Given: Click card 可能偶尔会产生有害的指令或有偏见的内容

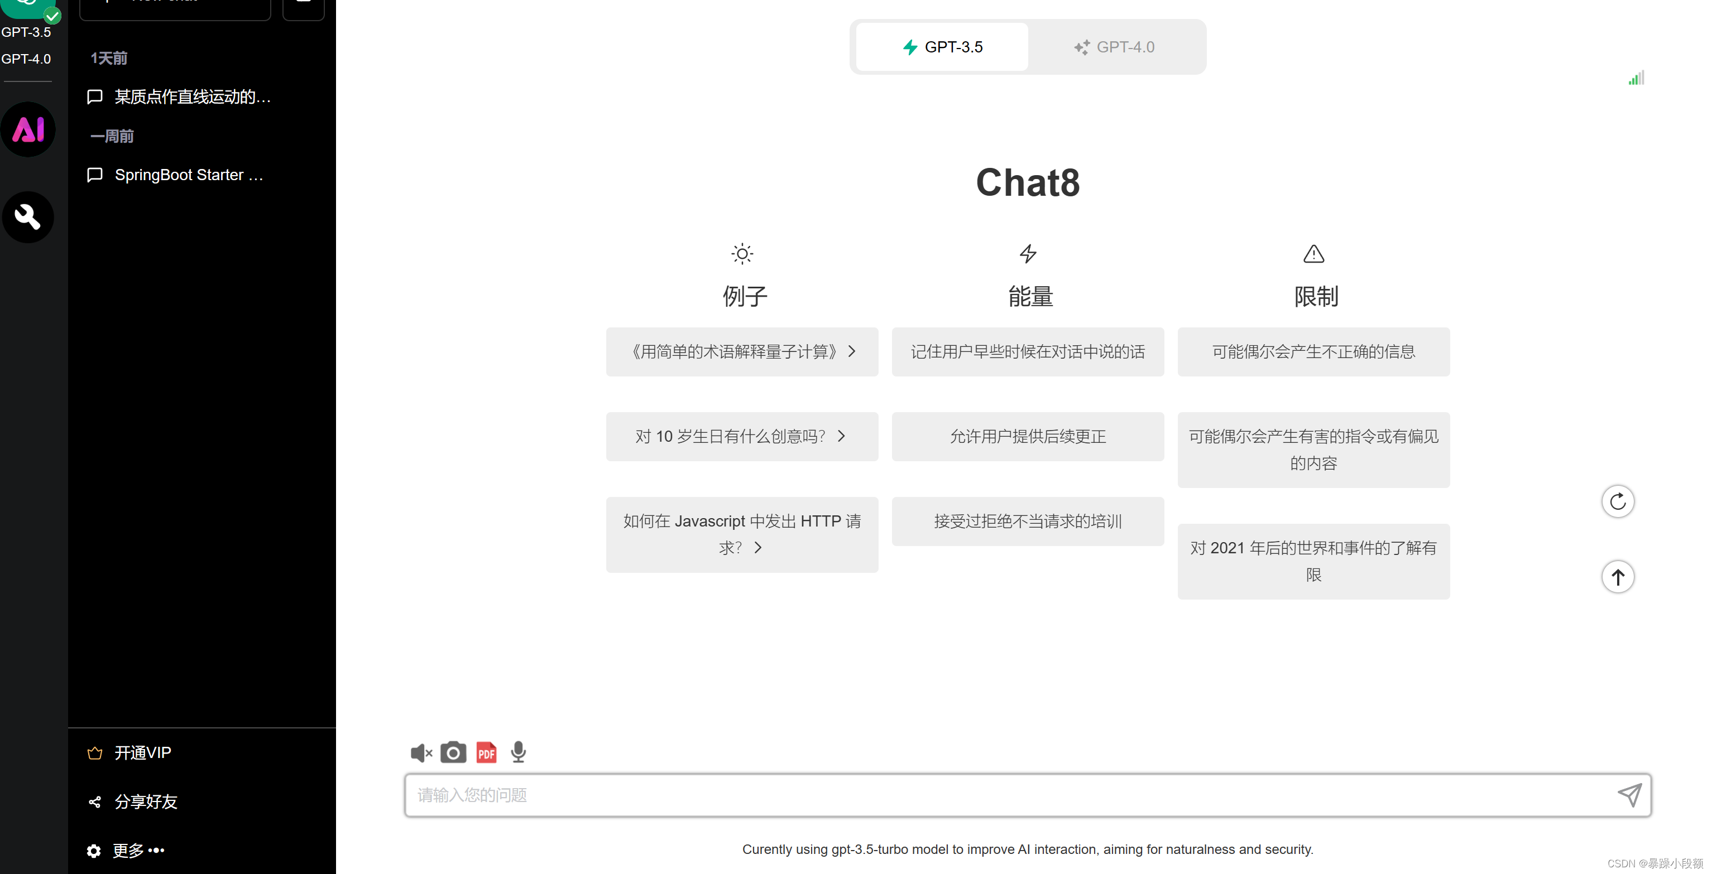Looking at the screenshot, I should click(1314, 450).
